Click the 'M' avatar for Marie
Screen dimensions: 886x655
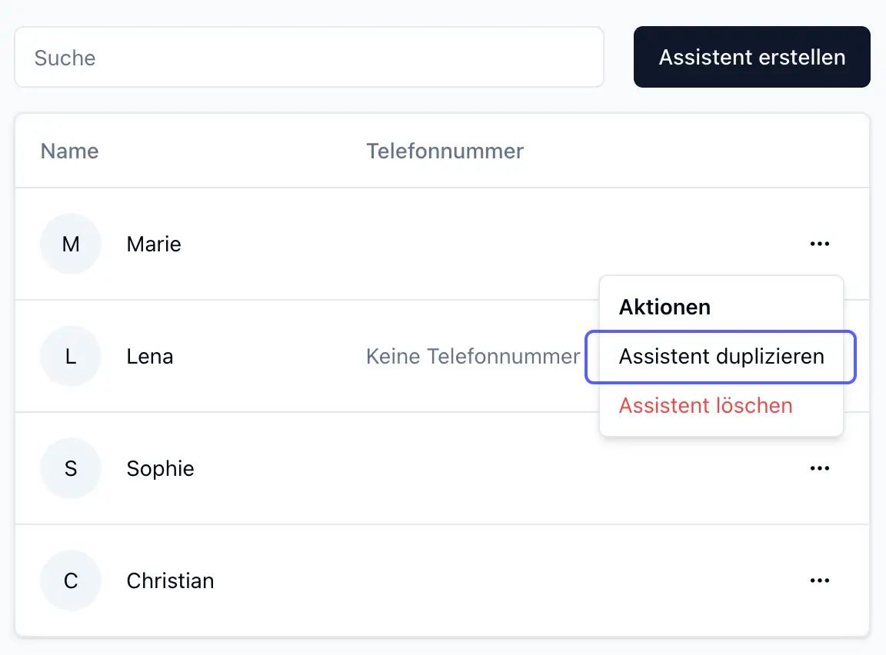71,244
